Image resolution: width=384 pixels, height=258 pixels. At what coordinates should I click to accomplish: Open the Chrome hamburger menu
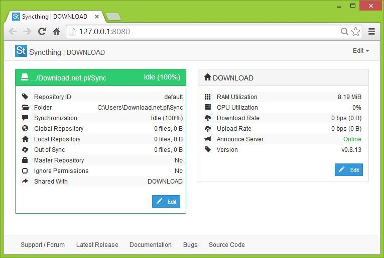tap(371, 31)
